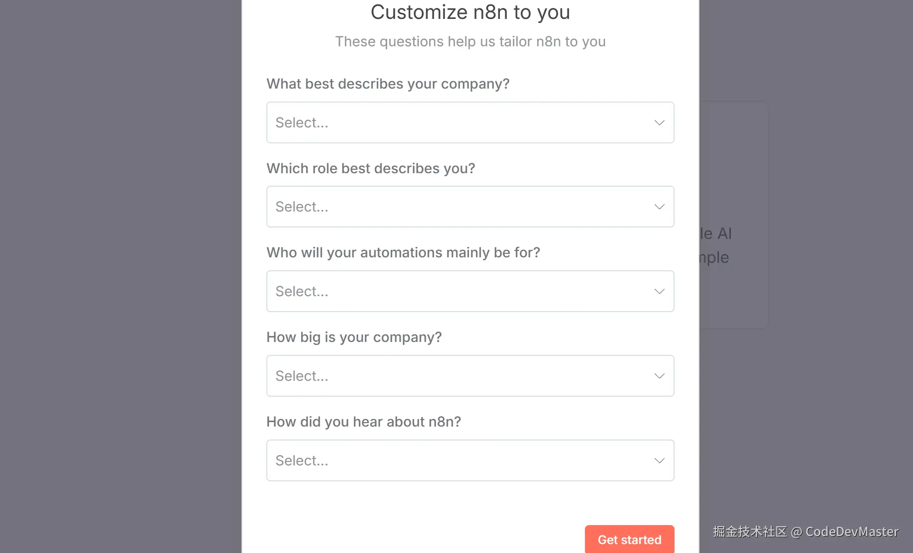The width and height of the screenshot is (913, 553).
Task: Click the Get started button
Action: click(629, 540)
